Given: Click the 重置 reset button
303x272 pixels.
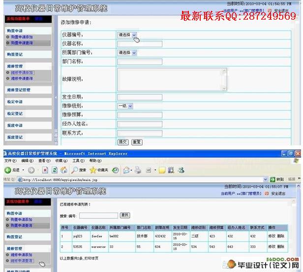Looking at the screenshot, I should 137,142.
